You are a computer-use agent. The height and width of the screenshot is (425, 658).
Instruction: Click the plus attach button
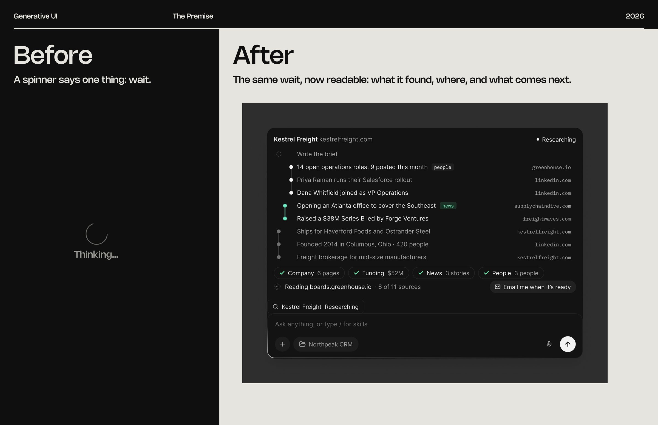[x=282, y=344]
